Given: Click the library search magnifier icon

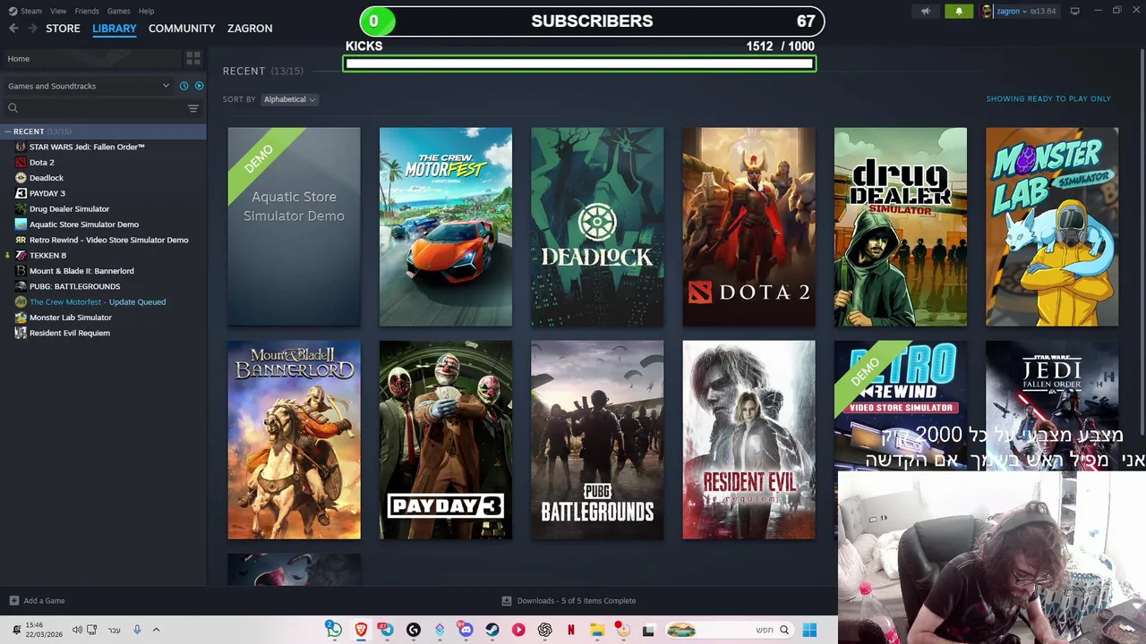Looking at the screenshot, I should (13, 108).
